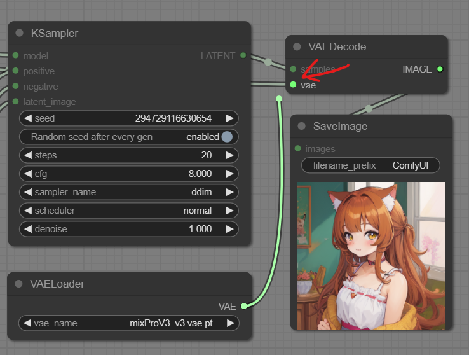
Task: Click the vae input socket on VAEDecode
Action: coord(293,85)
